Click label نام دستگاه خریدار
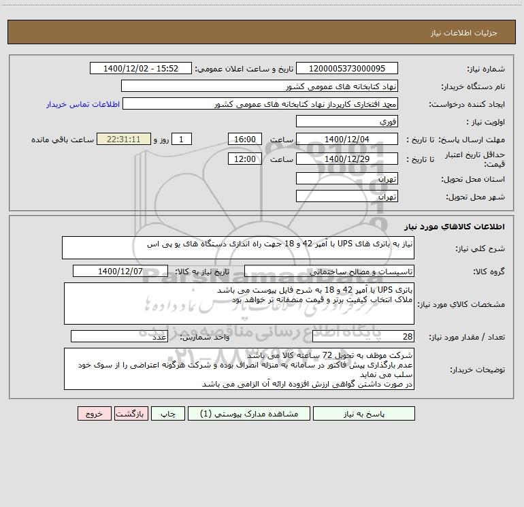Image resolution: width=524 pixels, height=507 pixels. coord(473,86)
